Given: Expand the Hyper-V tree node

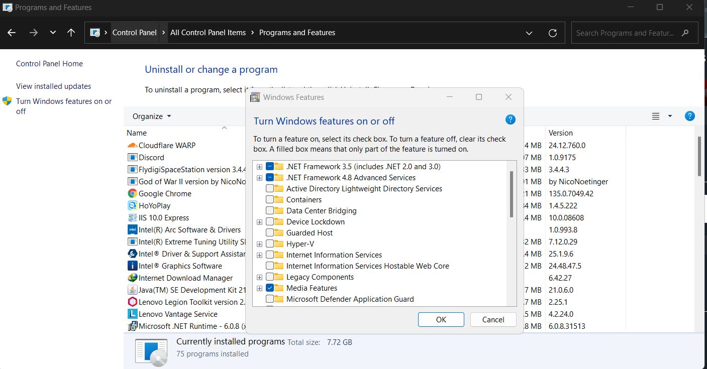Looking at the screenshot, I should (x=259, y=244).
